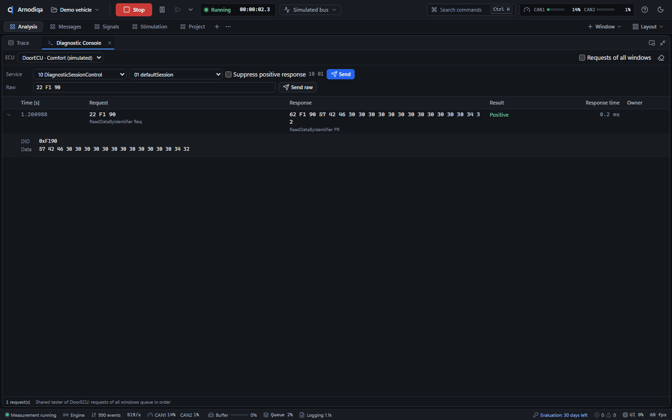Viewport: 672px width, 420px height.
Task: Open the more options ellipsis beside Project
Action: coord(228,27)
